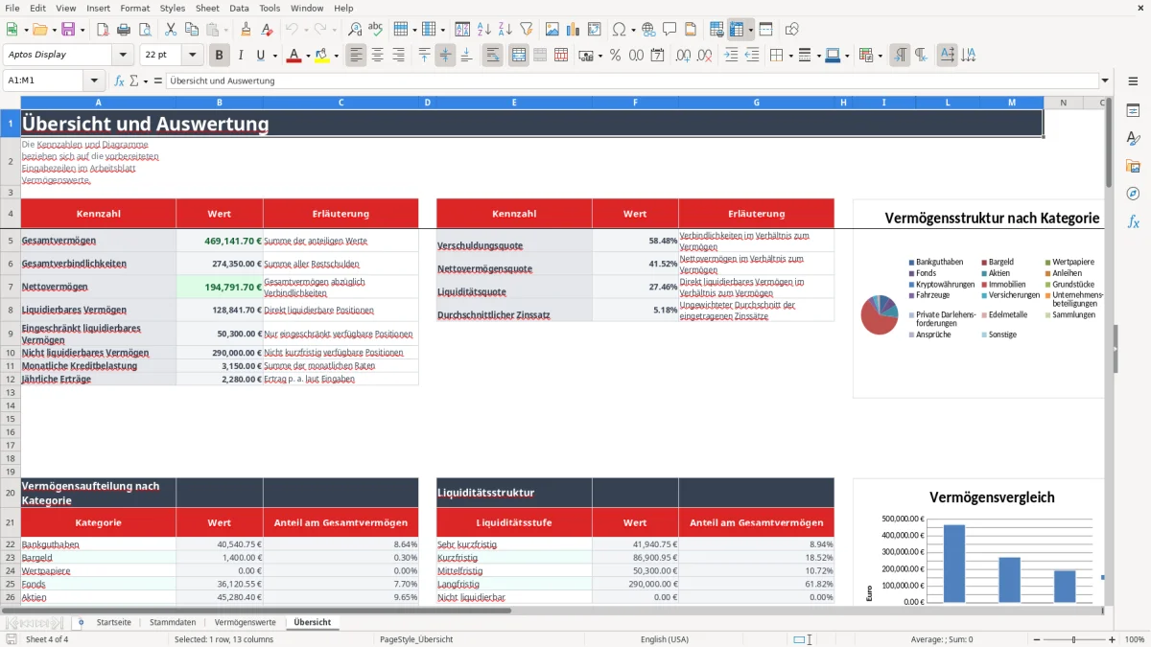
Task: Toggle Underline formatting
Action: point(260,56)
